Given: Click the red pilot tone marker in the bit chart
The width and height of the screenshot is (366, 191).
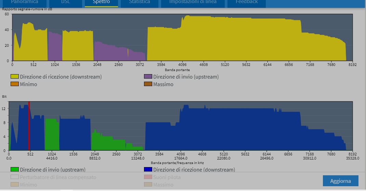Looking at the screenshot, I should click(x=29, y=126).
